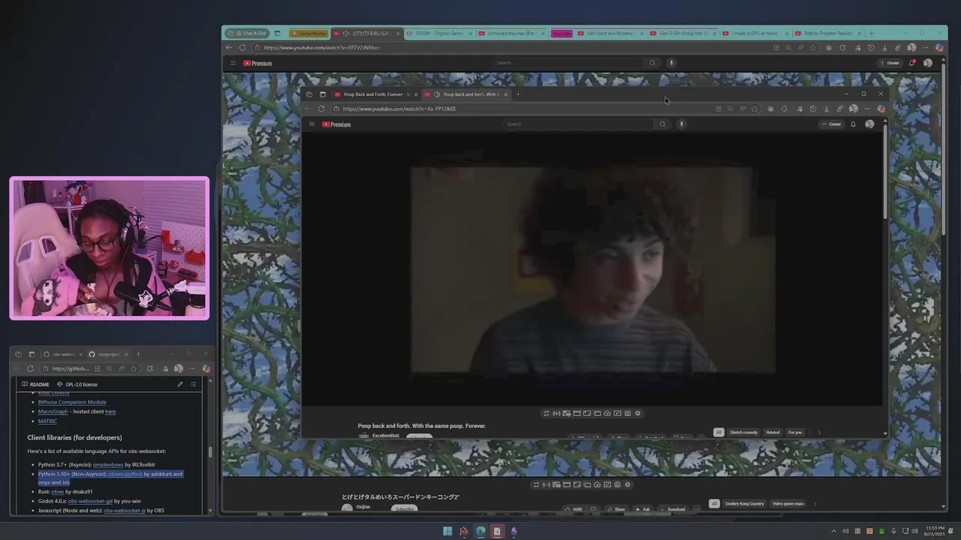Select the 'For you' filter chip
Viewport: 961px width, 540px height.
tap(795, 432)
